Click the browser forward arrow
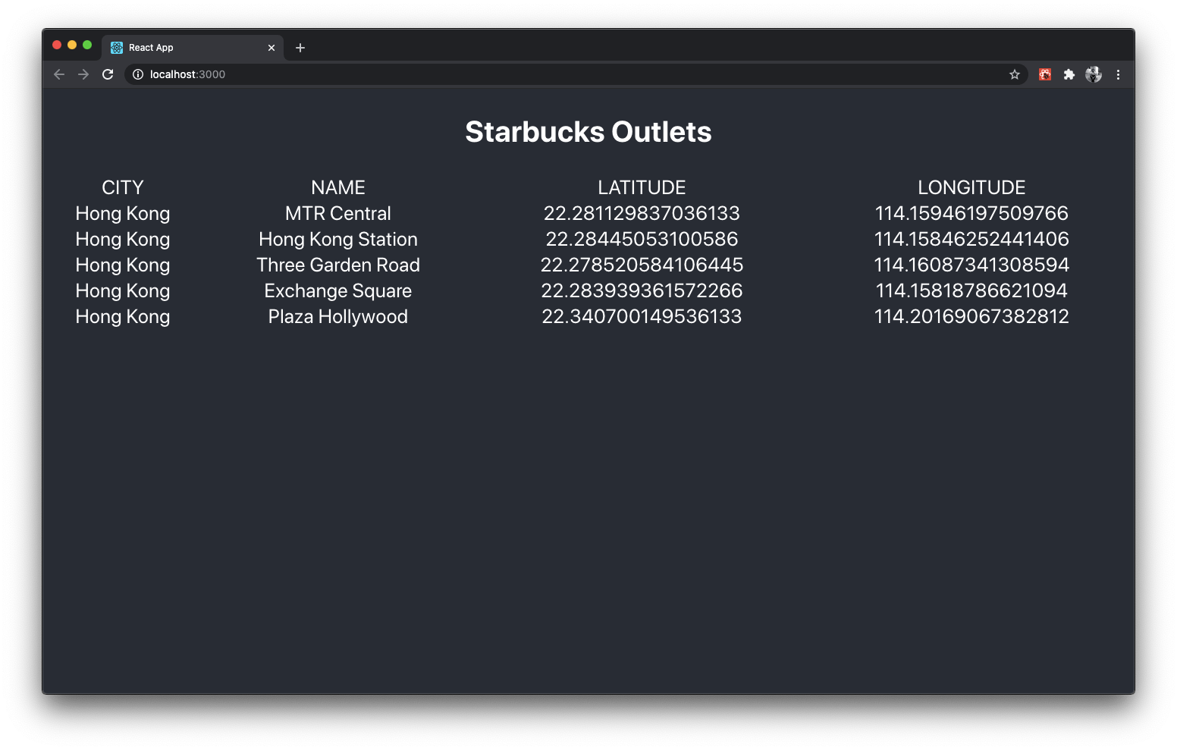 tap(83, 74)
